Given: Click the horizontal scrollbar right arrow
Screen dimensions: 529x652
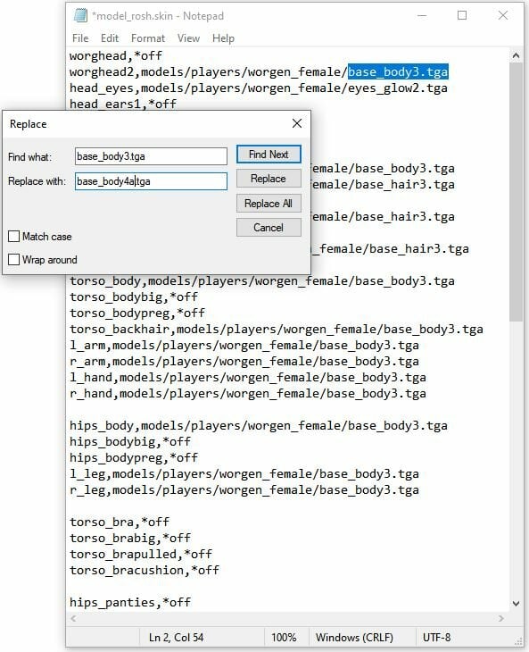Looking at the screenshot, I should [501, 618].
